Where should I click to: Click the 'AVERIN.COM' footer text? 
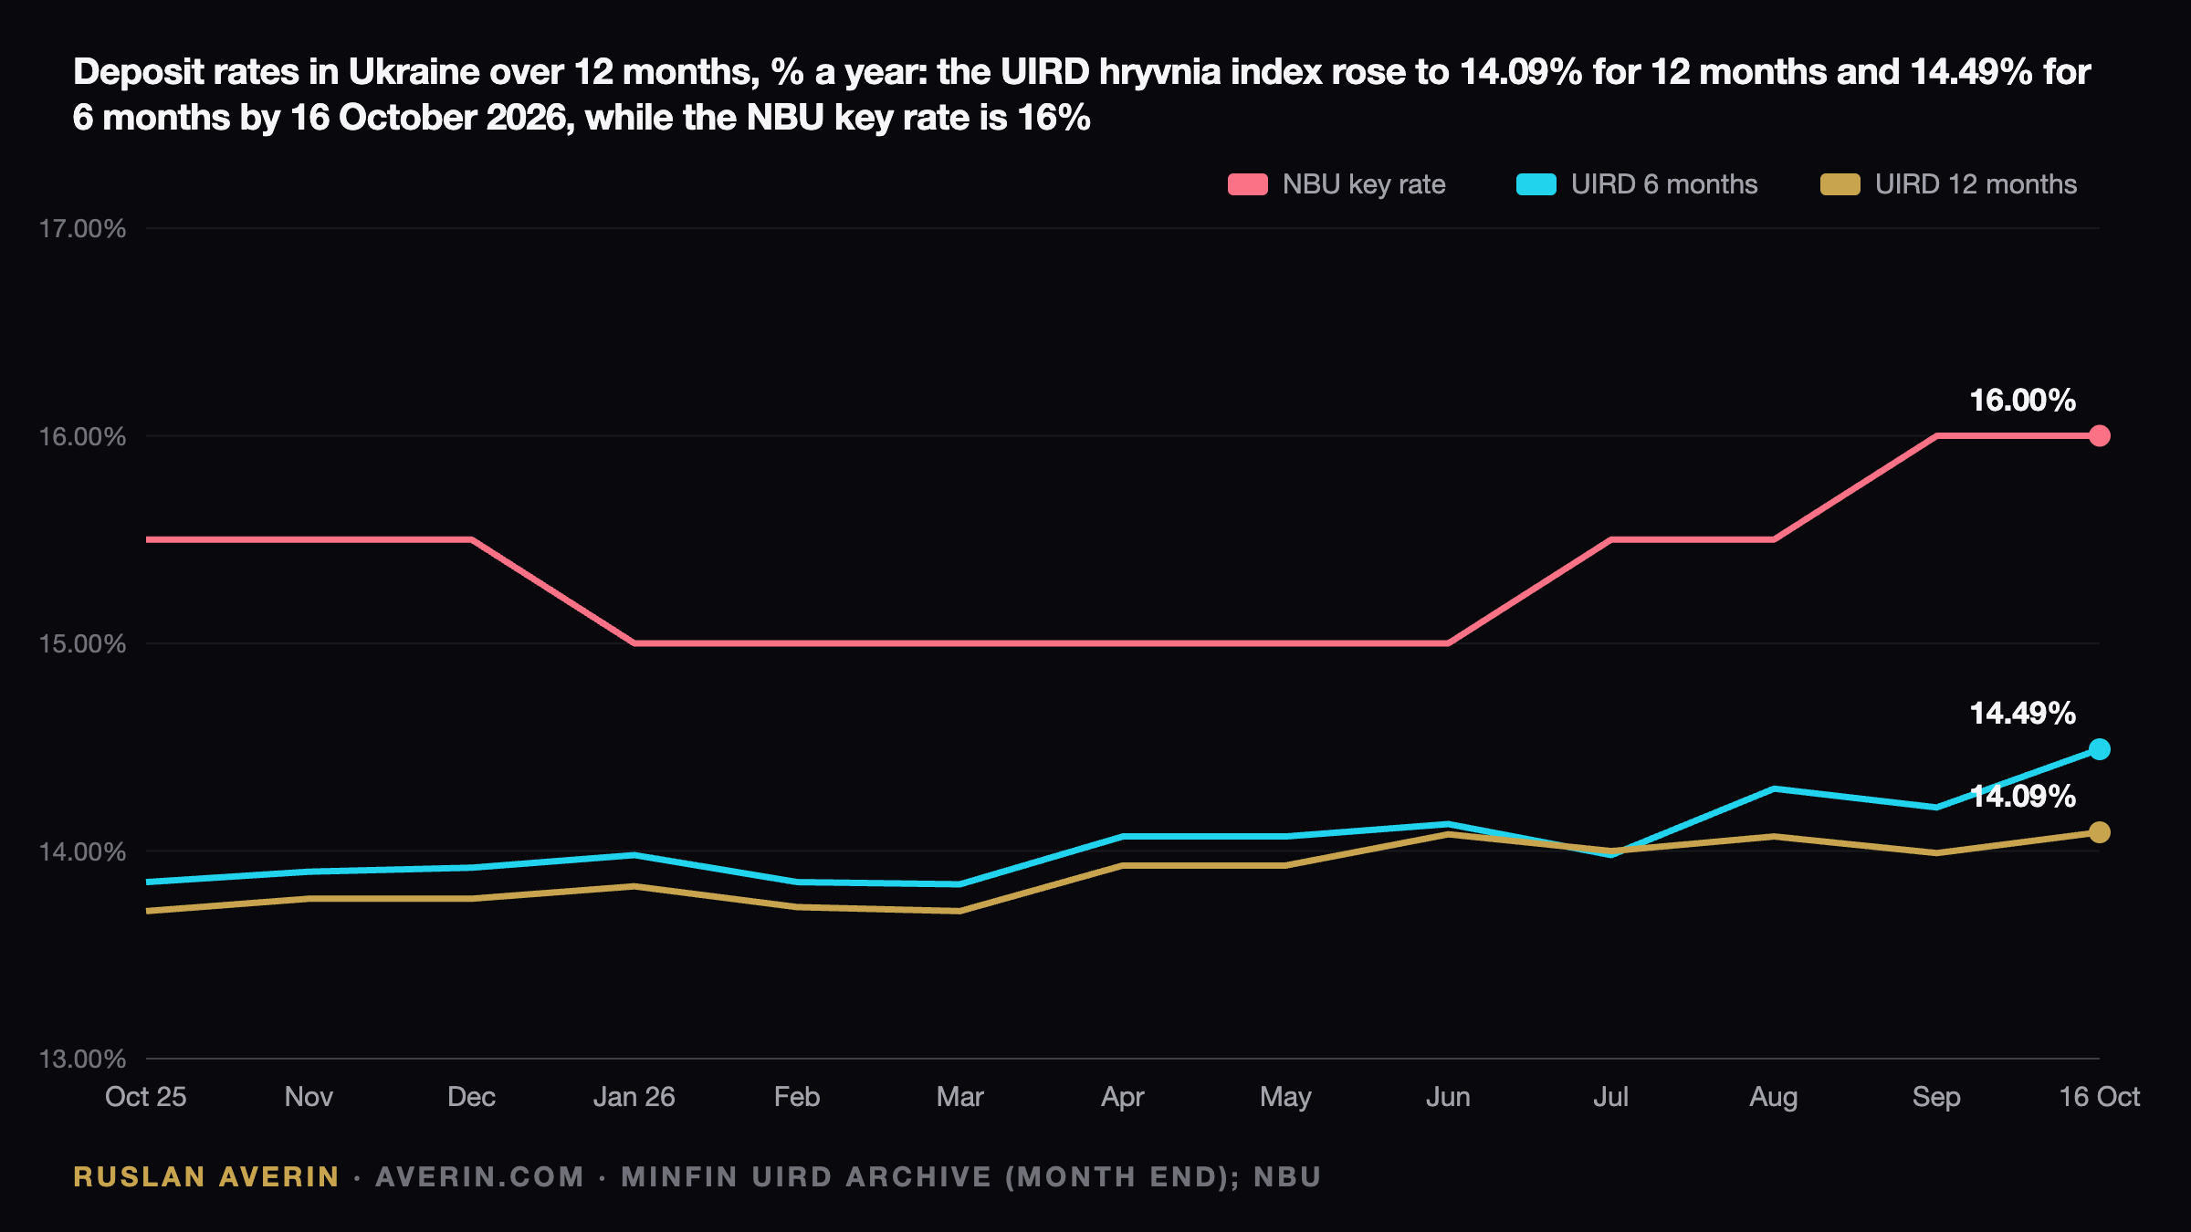point(480,1176)
